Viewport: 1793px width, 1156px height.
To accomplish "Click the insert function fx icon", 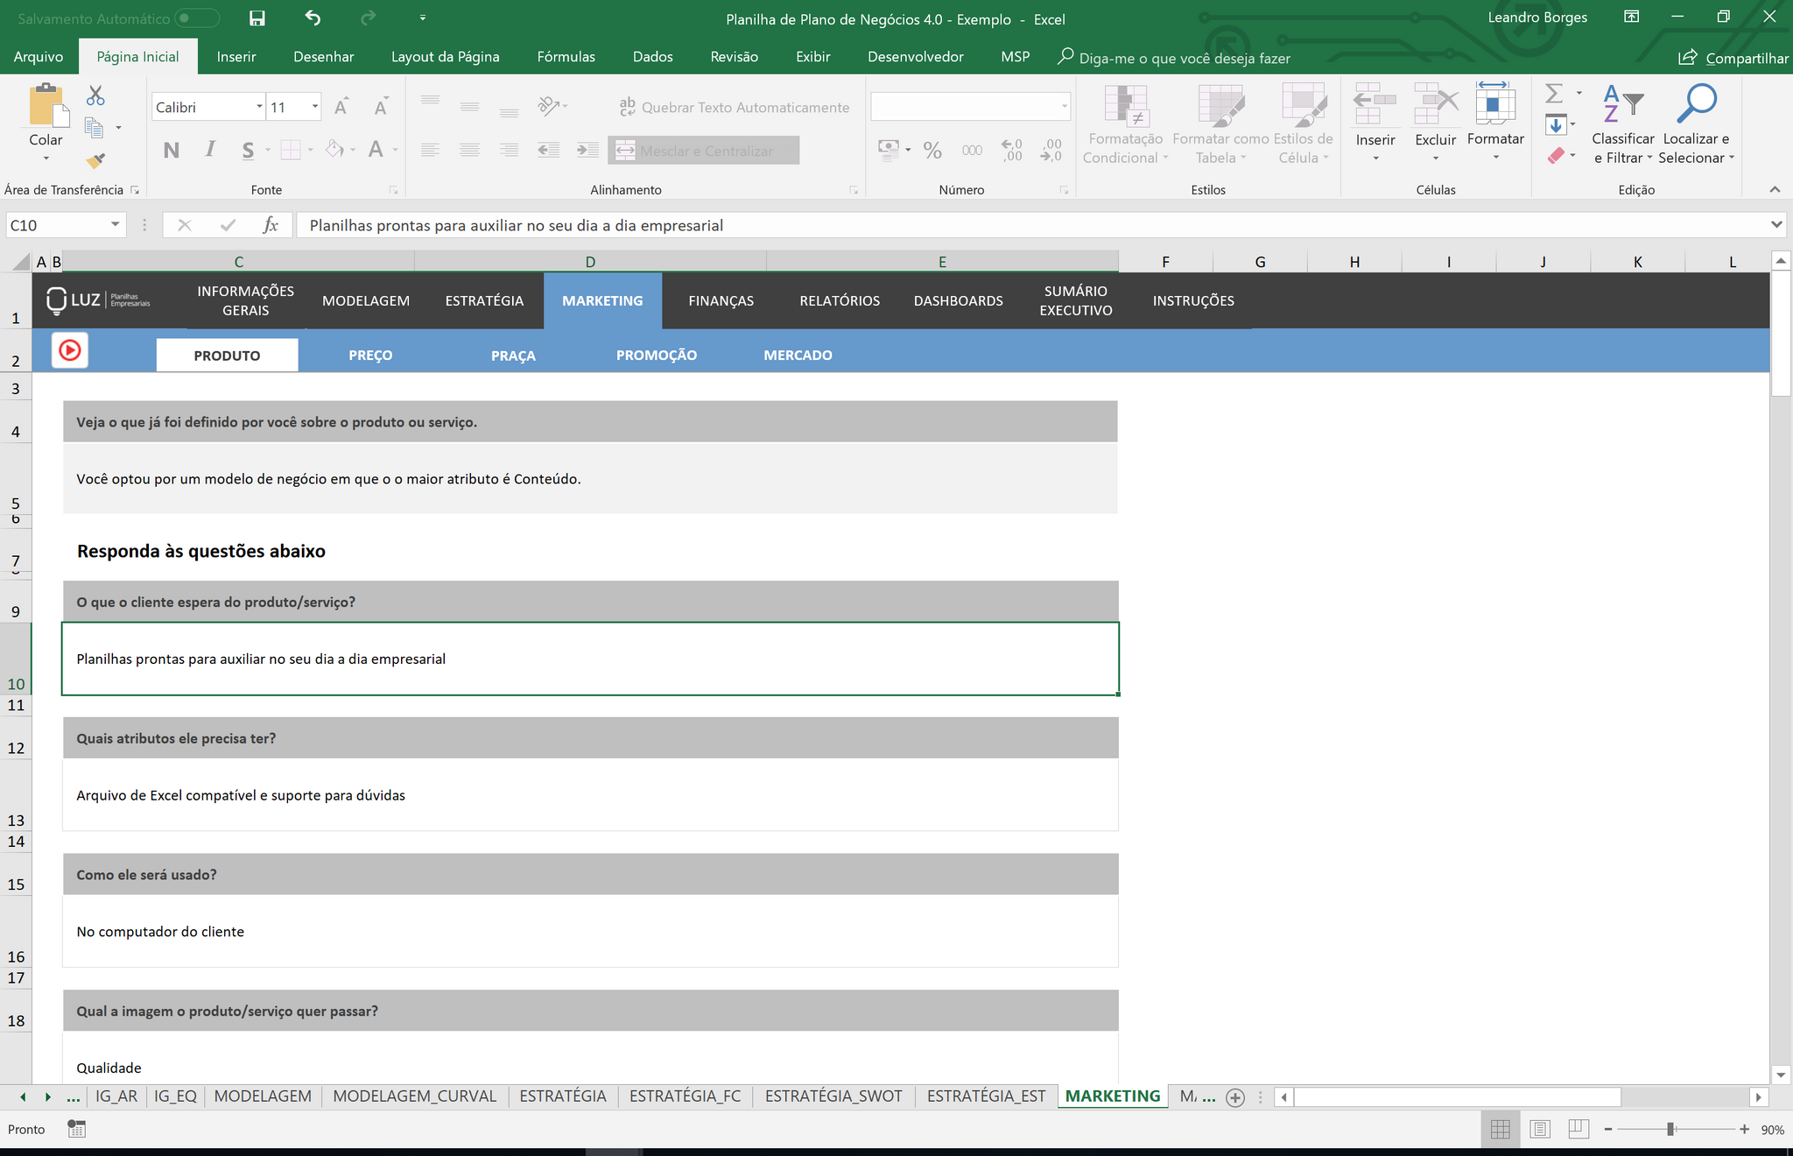I will (x=271, y=225).
